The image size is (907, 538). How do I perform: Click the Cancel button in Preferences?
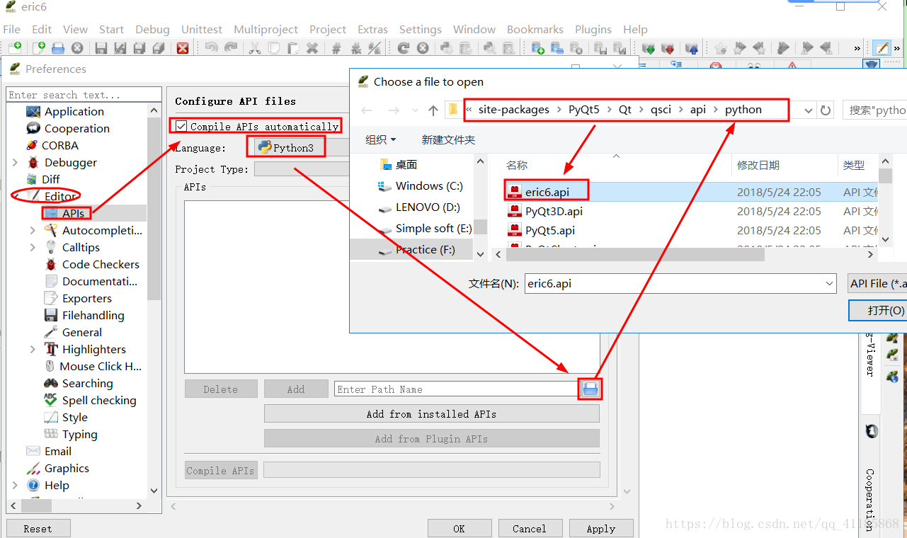click(530, 529)
